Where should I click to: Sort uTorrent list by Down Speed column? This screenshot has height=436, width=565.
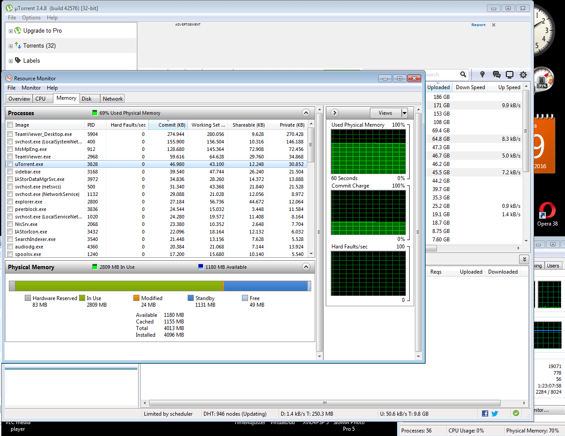470,87
